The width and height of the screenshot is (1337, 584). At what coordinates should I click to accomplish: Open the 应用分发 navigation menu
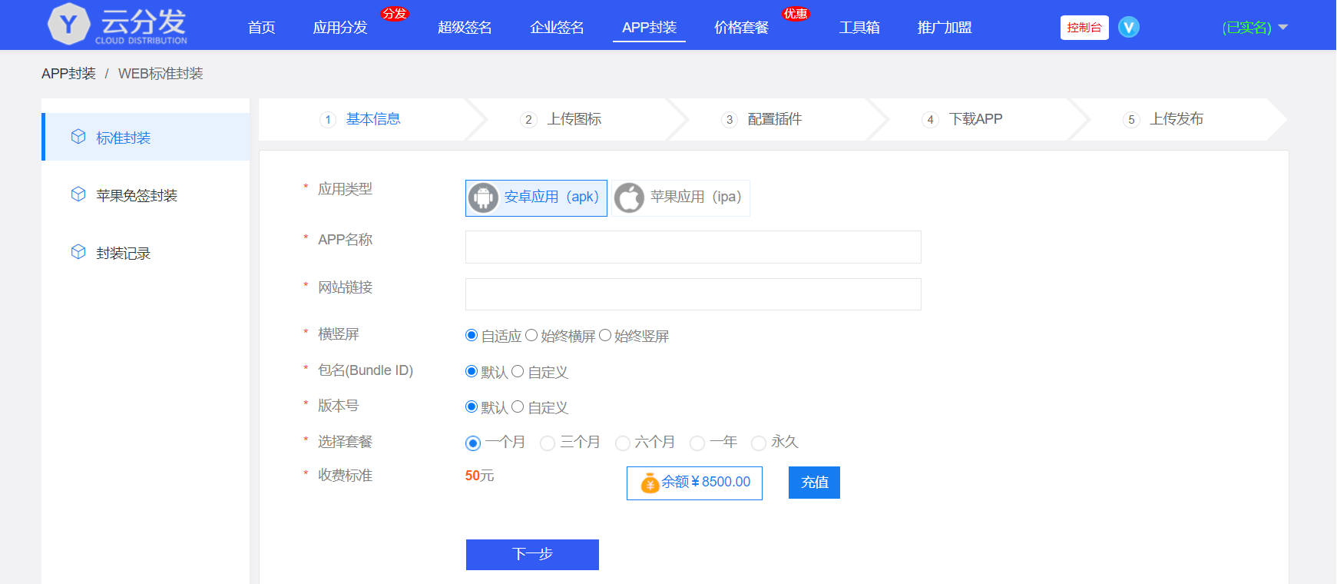(340, 28)
